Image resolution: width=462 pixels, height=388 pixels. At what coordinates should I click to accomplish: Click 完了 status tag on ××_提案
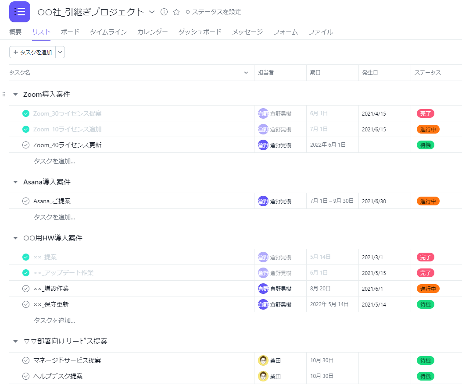point(426,257)
